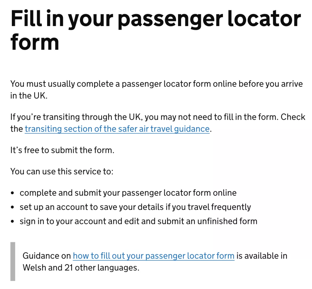Click the 'is available in' text after the guidance link
This screenshot has width=312, height=289.
[x=262, y=256]
